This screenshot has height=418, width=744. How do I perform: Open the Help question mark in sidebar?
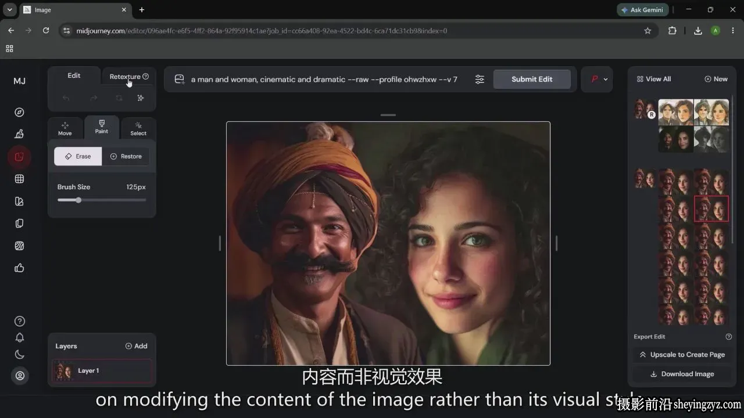coord(20,321)
